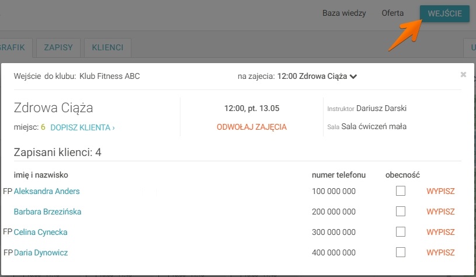The image size is (476, 277).
Task: Click DOPISZ KLIENTA link
Action: (82, 127)
